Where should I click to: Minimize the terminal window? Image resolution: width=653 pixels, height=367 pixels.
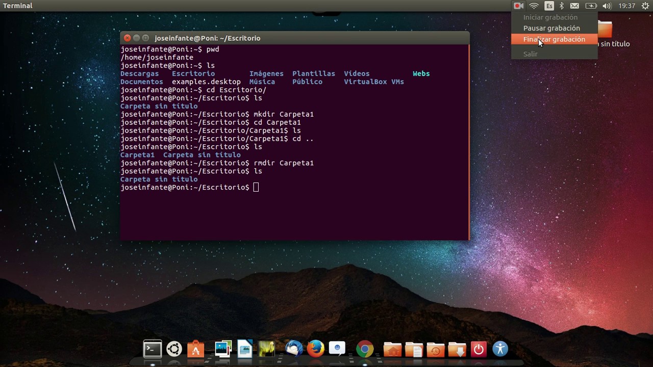click(x=136, y=38)
